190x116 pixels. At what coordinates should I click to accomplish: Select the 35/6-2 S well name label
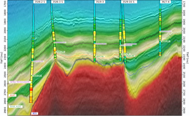pyautogui.click(x=40, y=2)
